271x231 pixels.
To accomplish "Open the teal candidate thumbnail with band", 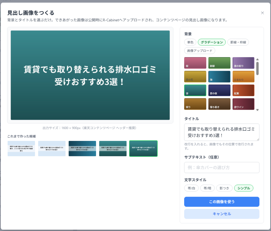I will (113, 148).
